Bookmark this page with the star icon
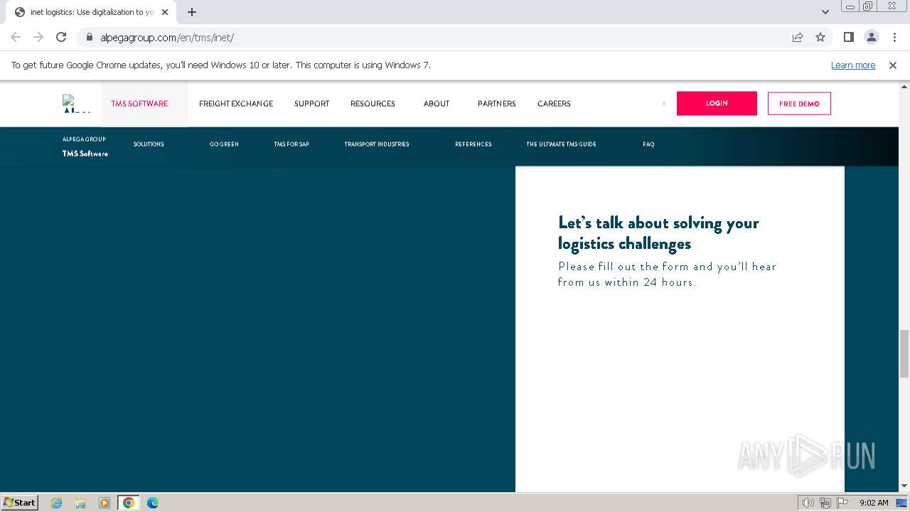 tap(820, 37)
